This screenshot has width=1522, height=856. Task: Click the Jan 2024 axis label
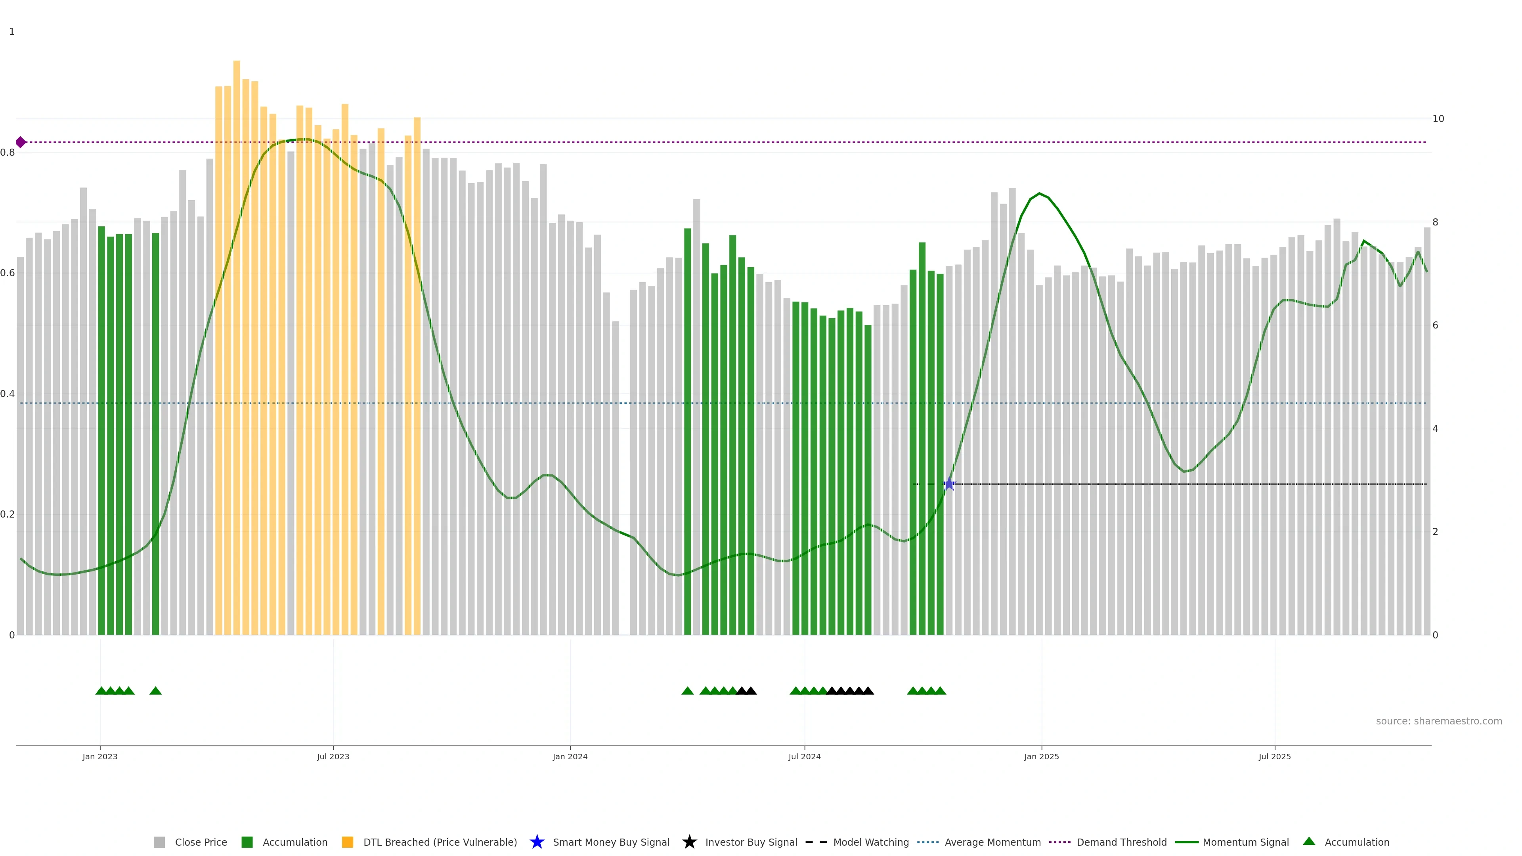(x=570, y=756)
